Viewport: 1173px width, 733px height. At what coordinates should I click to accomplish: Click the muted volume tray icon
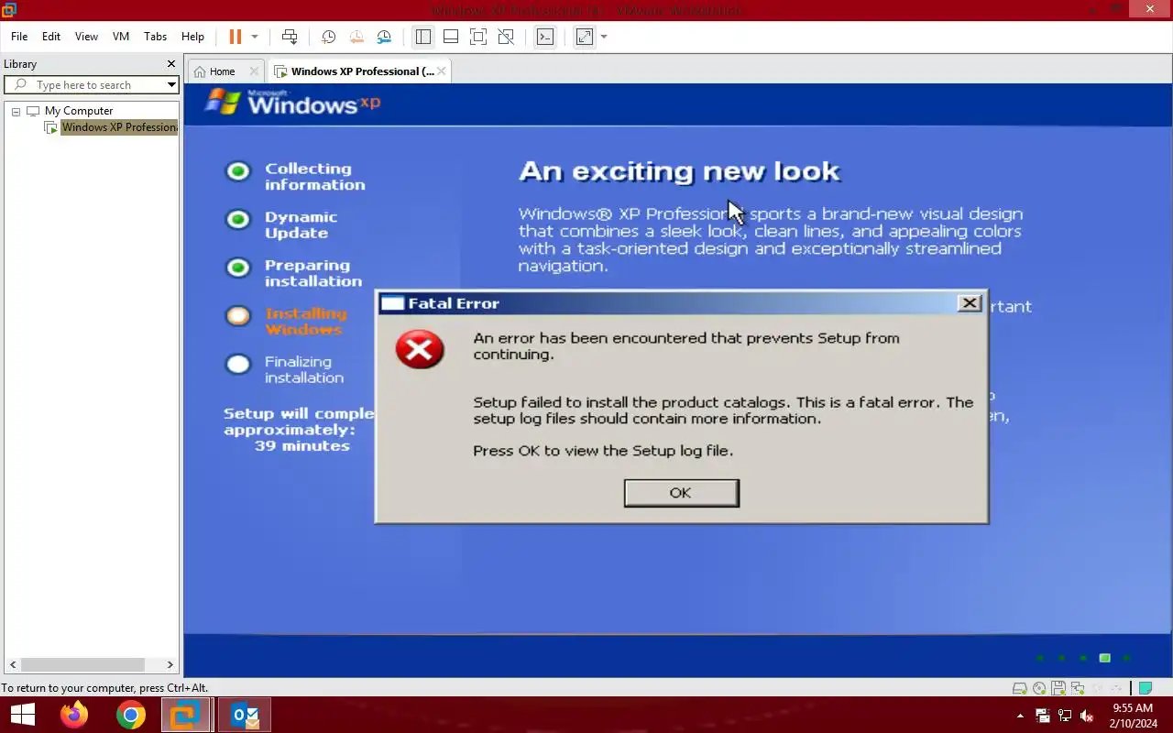coord(1087,716)
